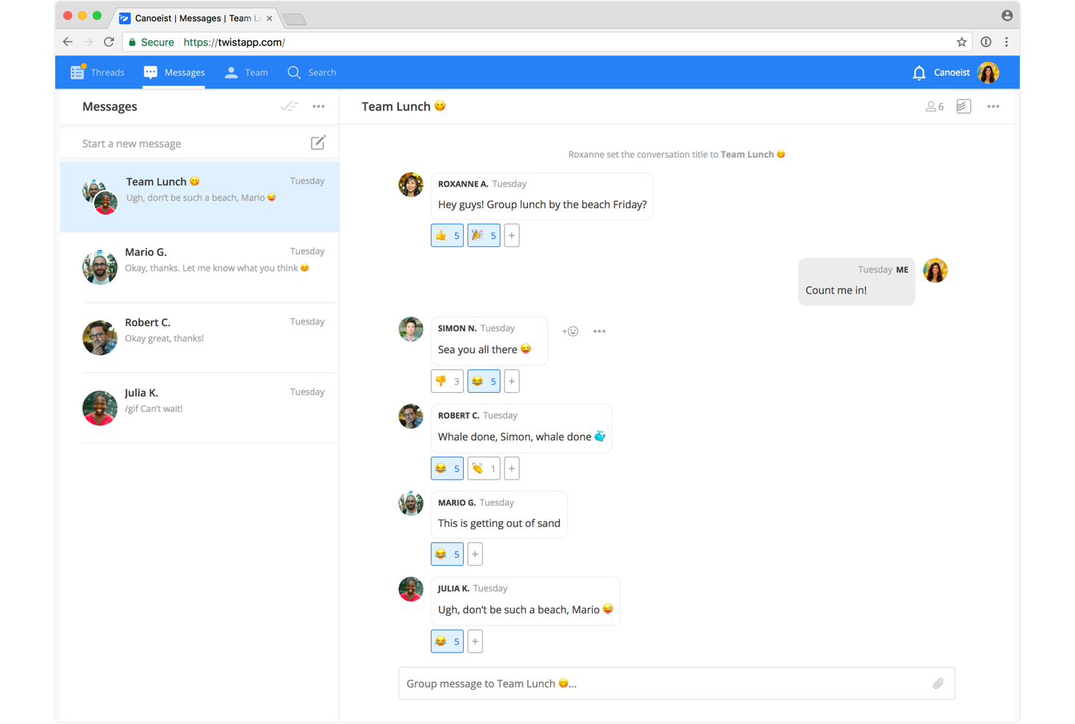Image resolution: width=1075 pixels, height=724 pixels.
Task: Click Robert C.'s avatar in the chat
Action: pos(411,416)
